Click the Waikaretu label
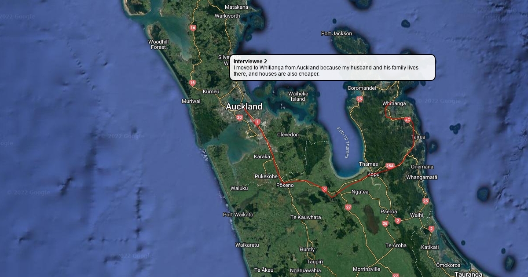 tap(247, 245)
